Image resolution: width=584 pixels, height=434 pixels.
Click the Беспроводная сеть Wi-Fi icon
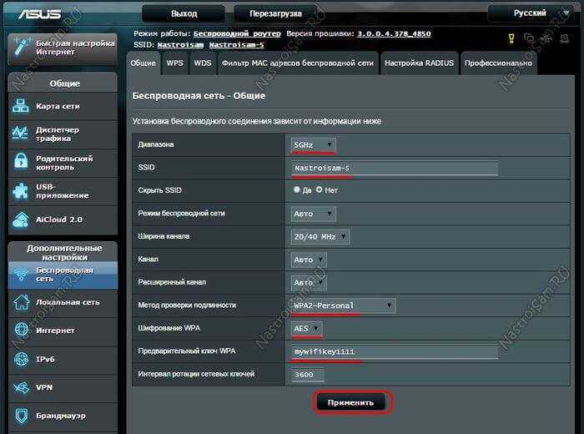(x=21, y=275)
